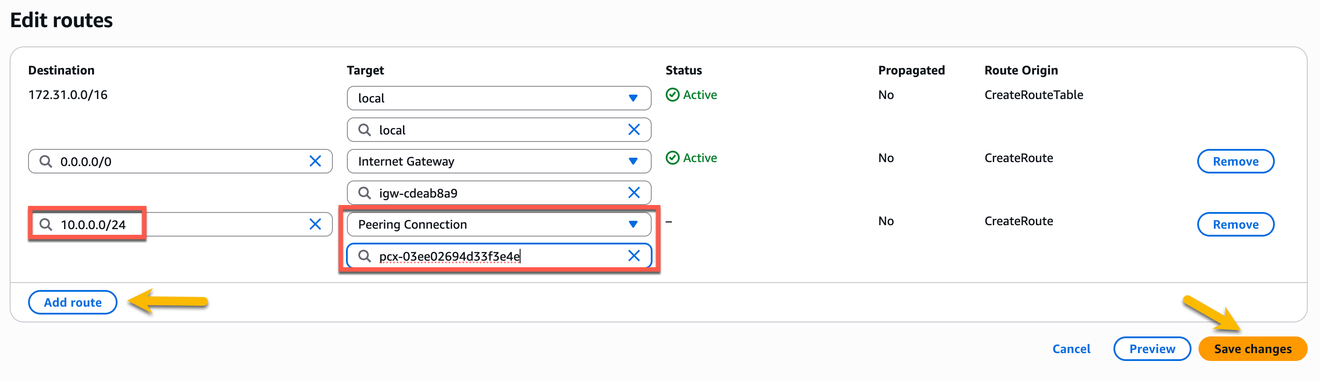Image resolution: width=1320 pixels, height=382 pixels.
Task: Click search icon in igw-cdeab8a9 field
Action: (x=364, y=193)
